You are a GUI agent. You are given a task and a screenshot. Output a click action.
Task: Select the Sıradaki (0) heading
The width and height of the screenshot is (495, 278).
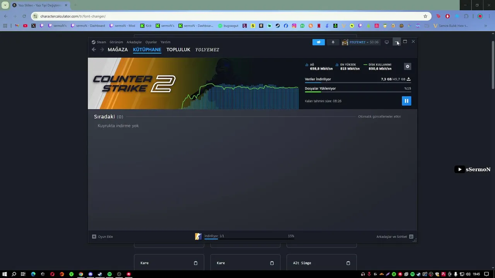tap(109, 117)
